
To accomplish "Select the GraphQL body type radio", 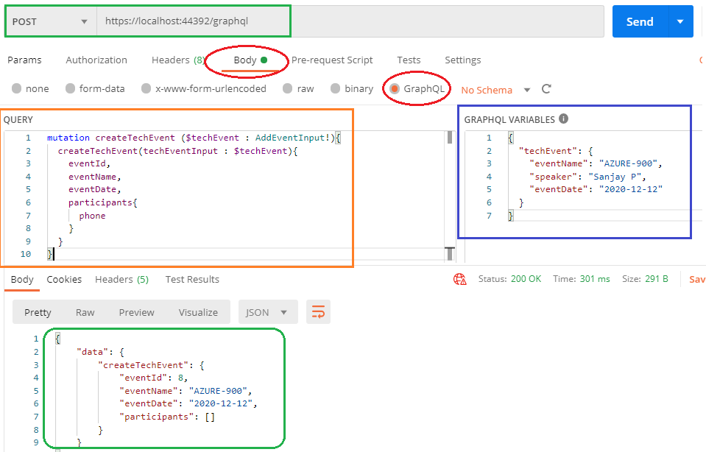I will 395,89.
